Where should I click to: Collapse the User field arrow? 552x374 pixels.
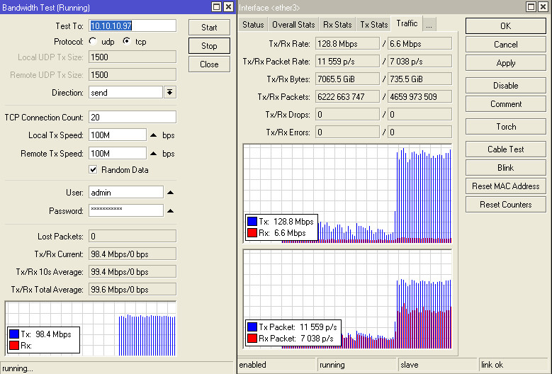(x=170, y=192)
